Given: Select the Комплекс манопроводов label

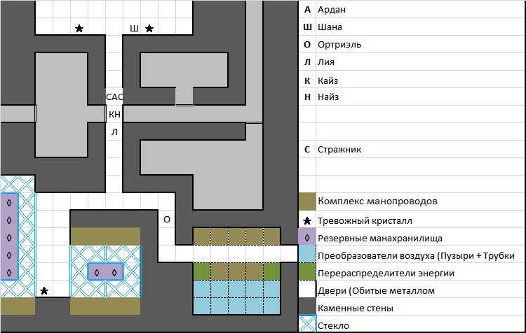Looking at the screenshot, I should (377, 201).
